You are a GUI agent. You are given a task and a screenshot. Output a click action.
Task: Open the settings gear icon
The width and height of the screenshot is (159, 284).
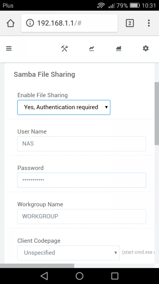coord(146,48)
